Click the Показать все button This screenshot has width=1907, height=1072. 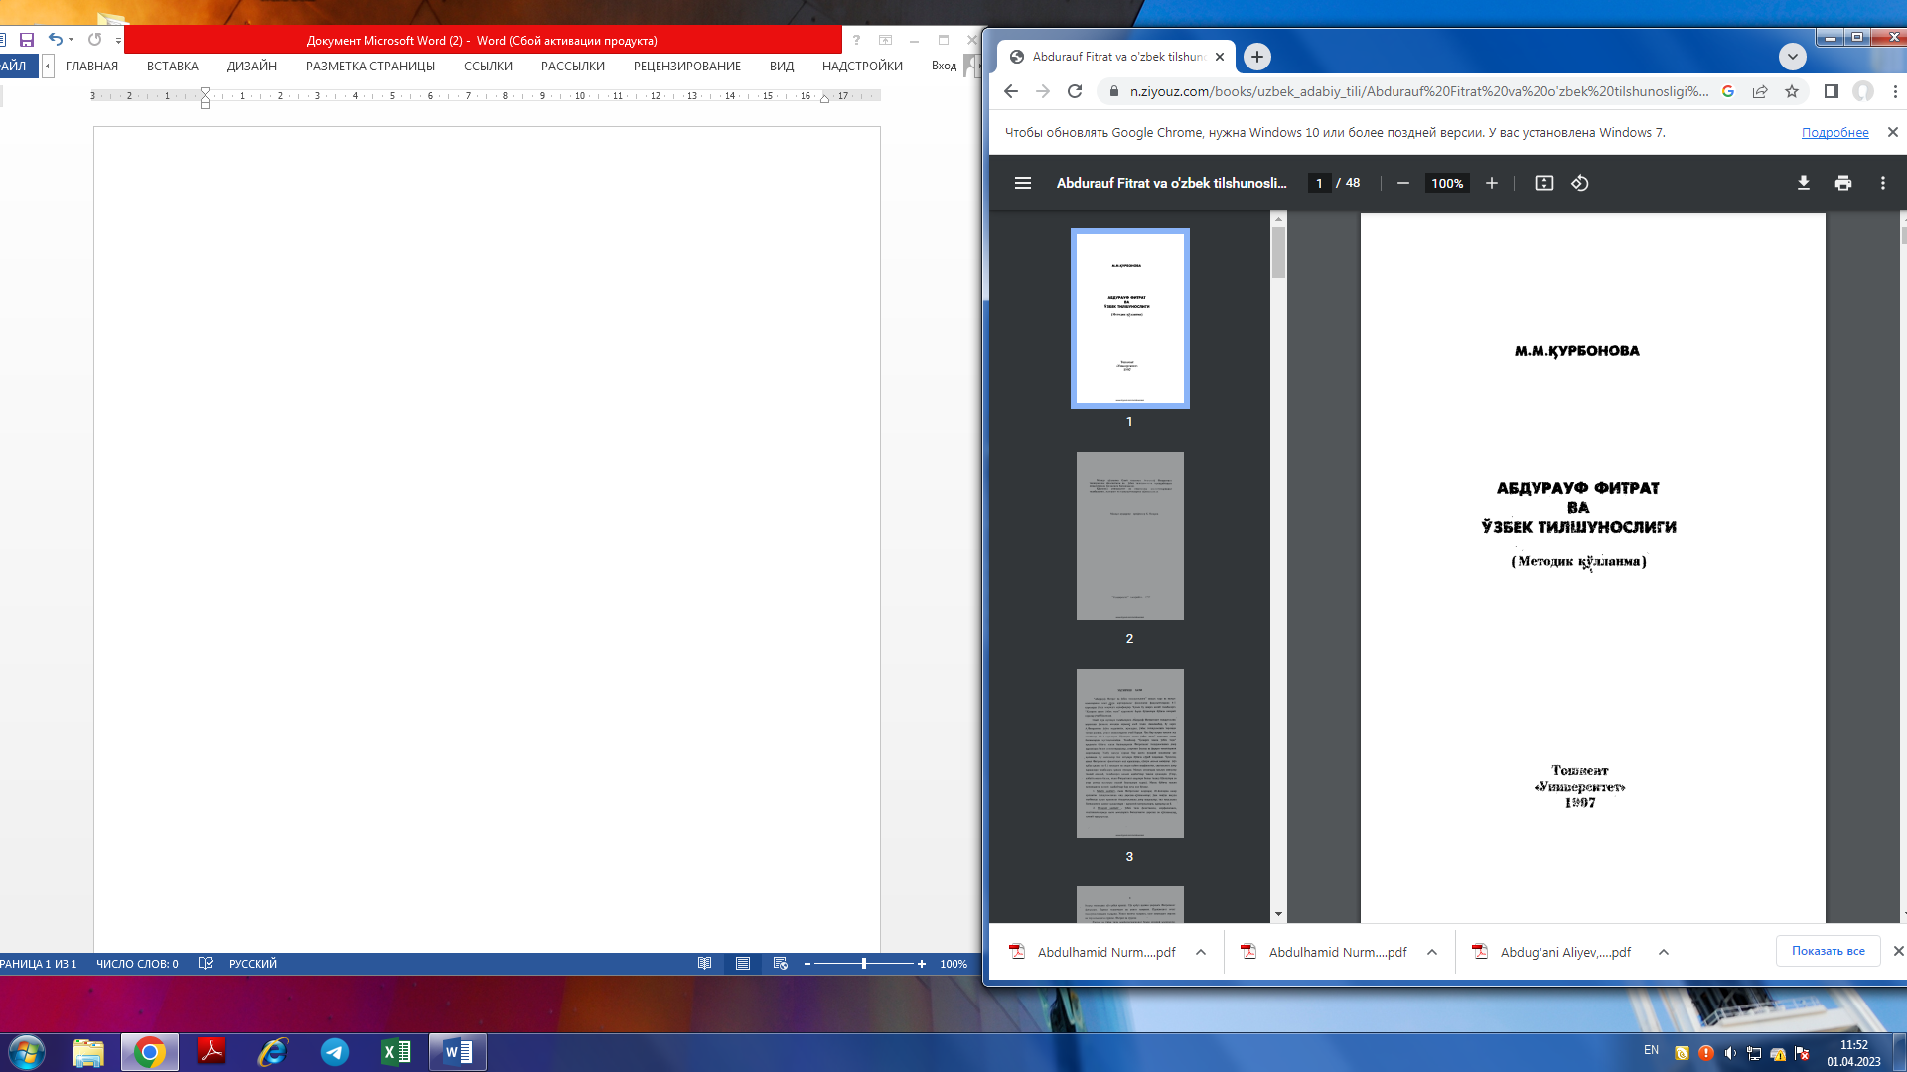point(1828,951)
